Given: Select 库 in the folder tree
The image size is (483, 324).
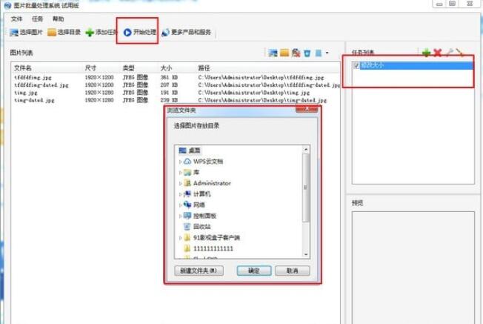Looking at the screenshot, I should coord(196,172).
